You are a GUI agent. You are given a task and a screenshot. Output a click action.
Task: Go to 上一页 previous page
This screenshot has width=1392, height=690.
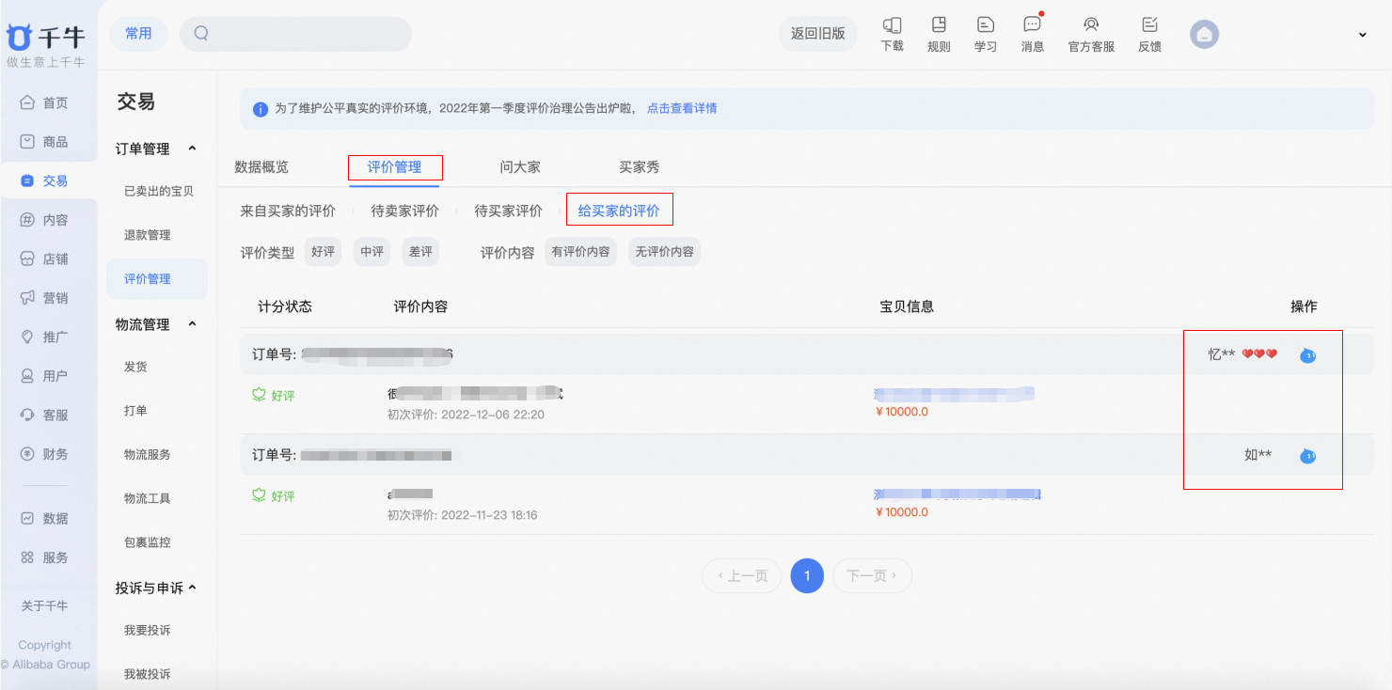(x=742, y=575)
